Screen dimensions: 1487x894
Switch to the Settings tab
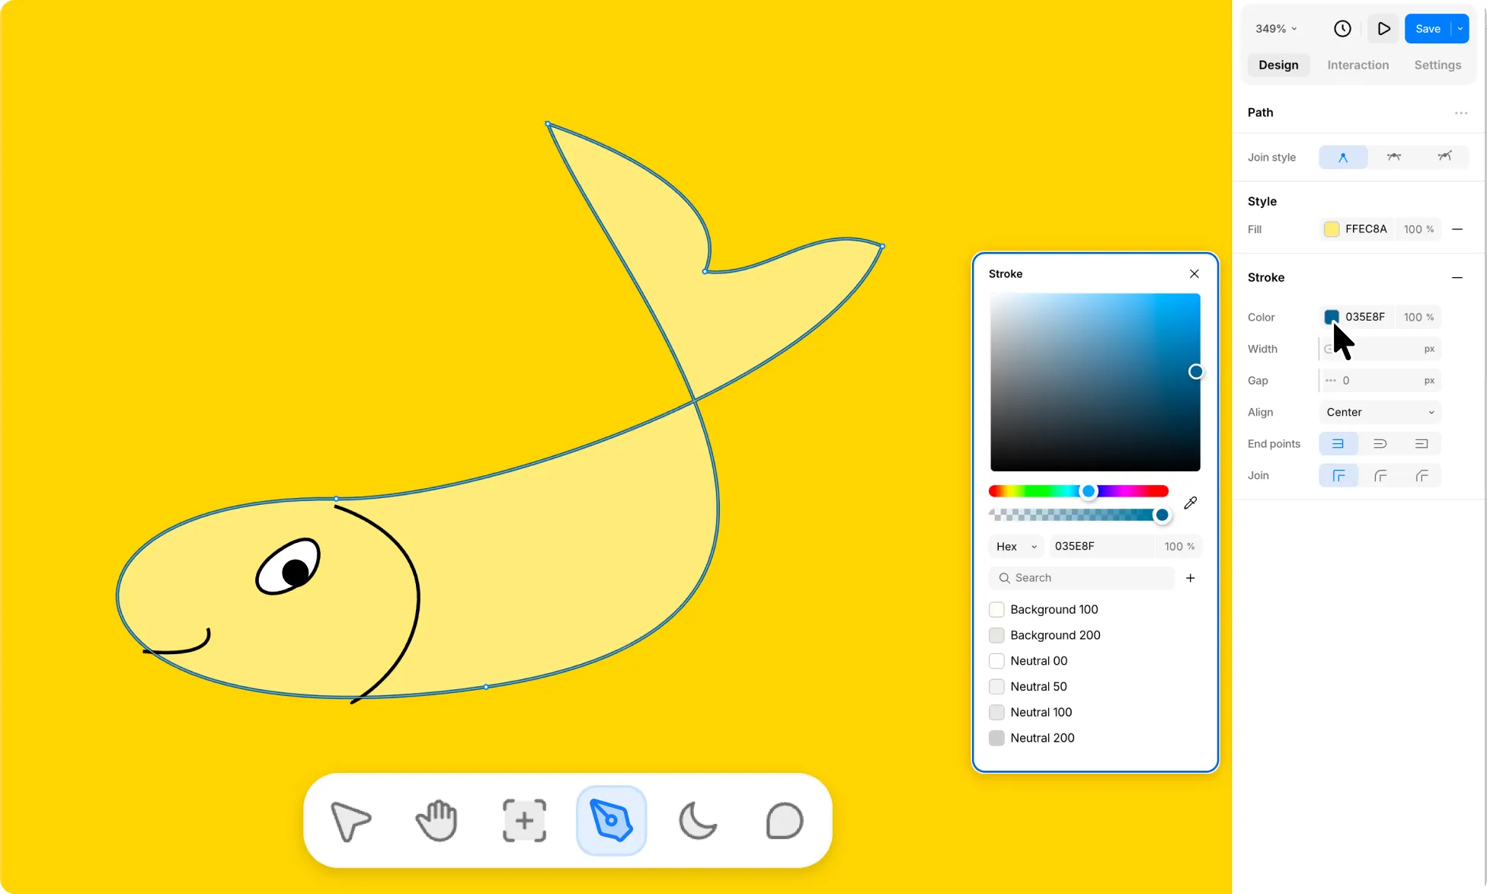pyautogui.click(x=1437, y=65)
